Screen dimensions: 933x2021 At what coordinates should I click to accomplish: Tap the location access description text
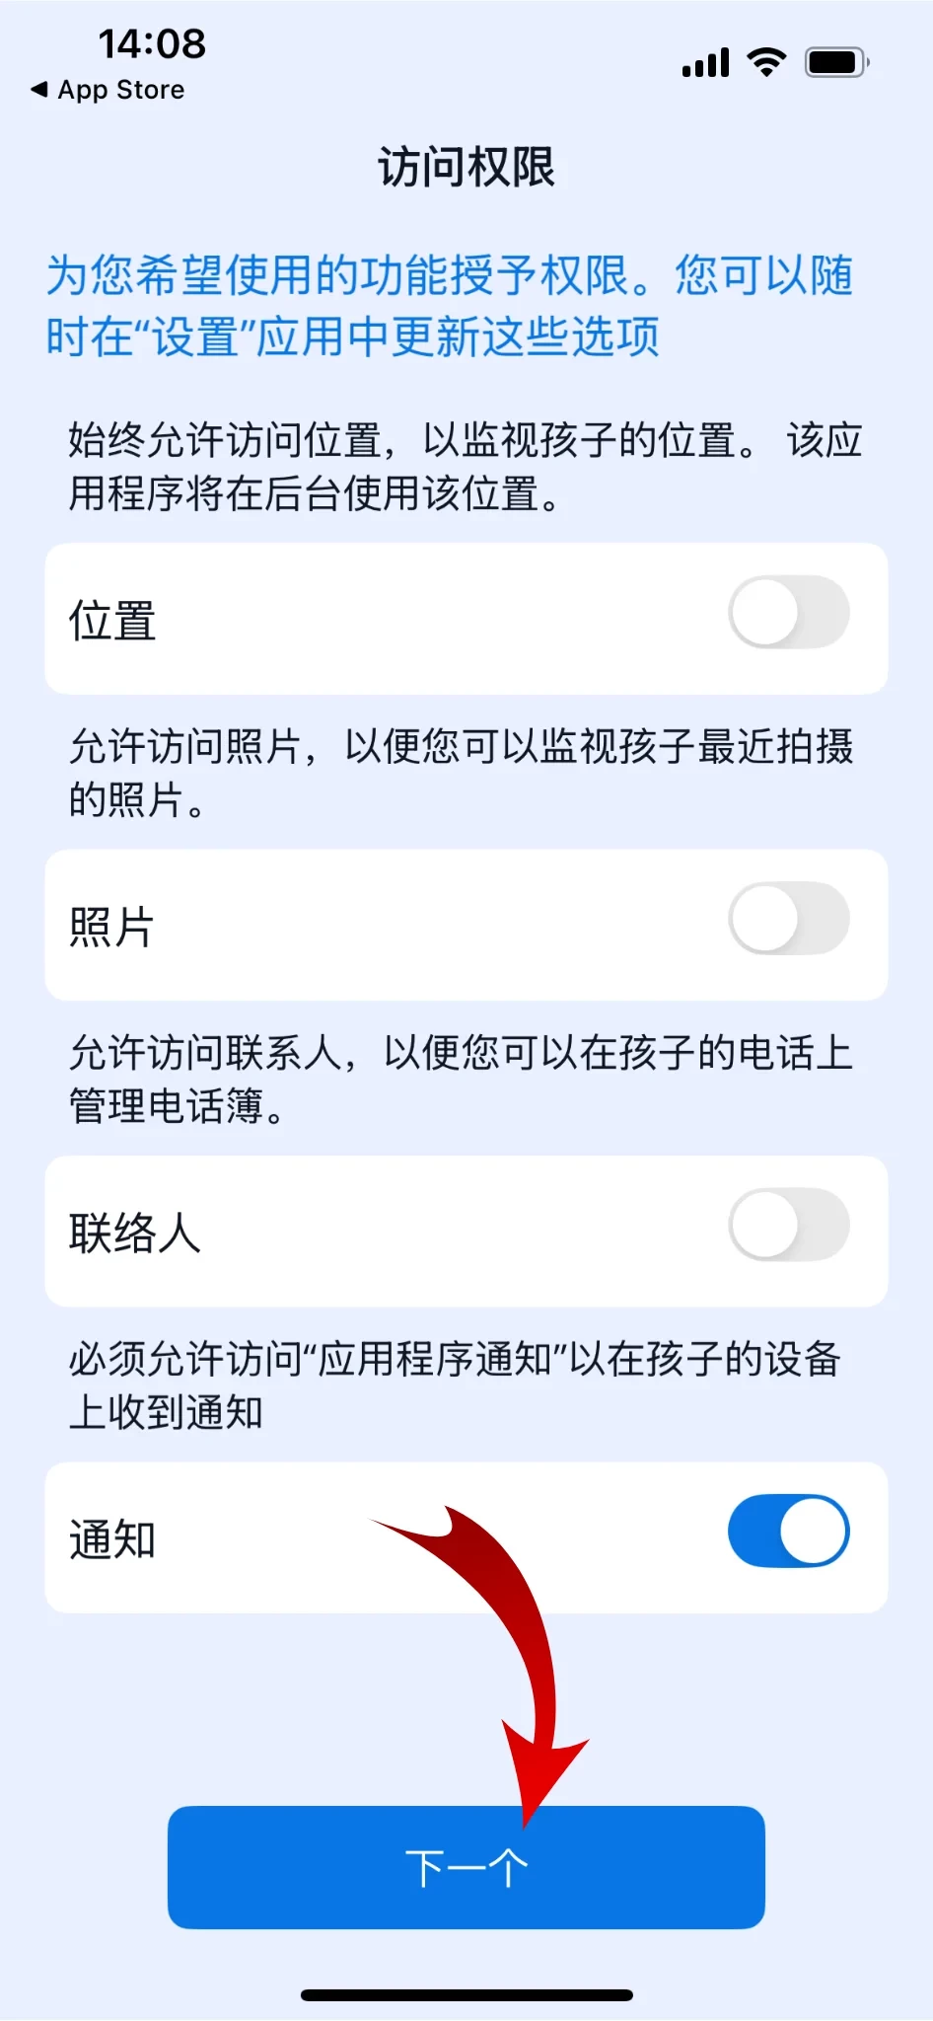465,466
